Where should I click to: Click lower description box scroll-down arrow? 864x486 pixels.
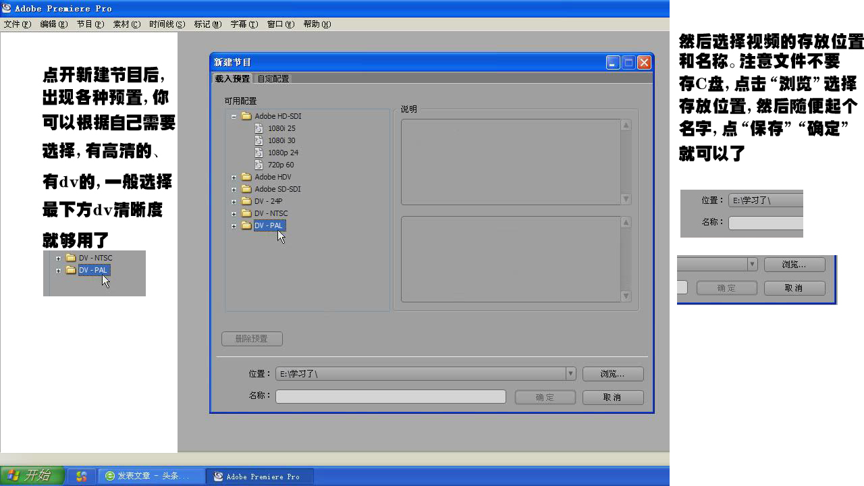click(626, 296)
